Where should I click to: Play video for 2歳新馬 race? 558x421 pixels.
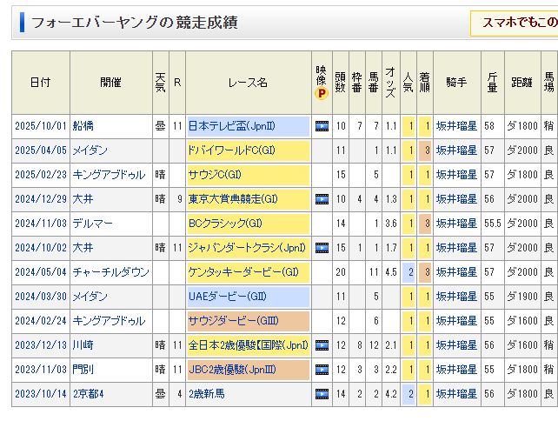click(322, 394)
